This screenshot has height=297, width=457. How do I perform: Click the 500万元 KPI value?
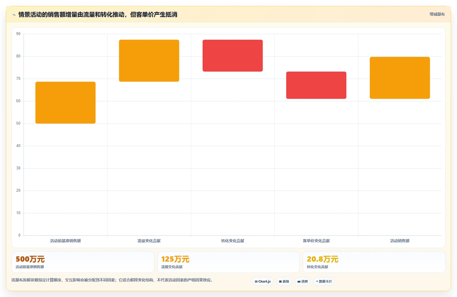click(x=30, y=259)
